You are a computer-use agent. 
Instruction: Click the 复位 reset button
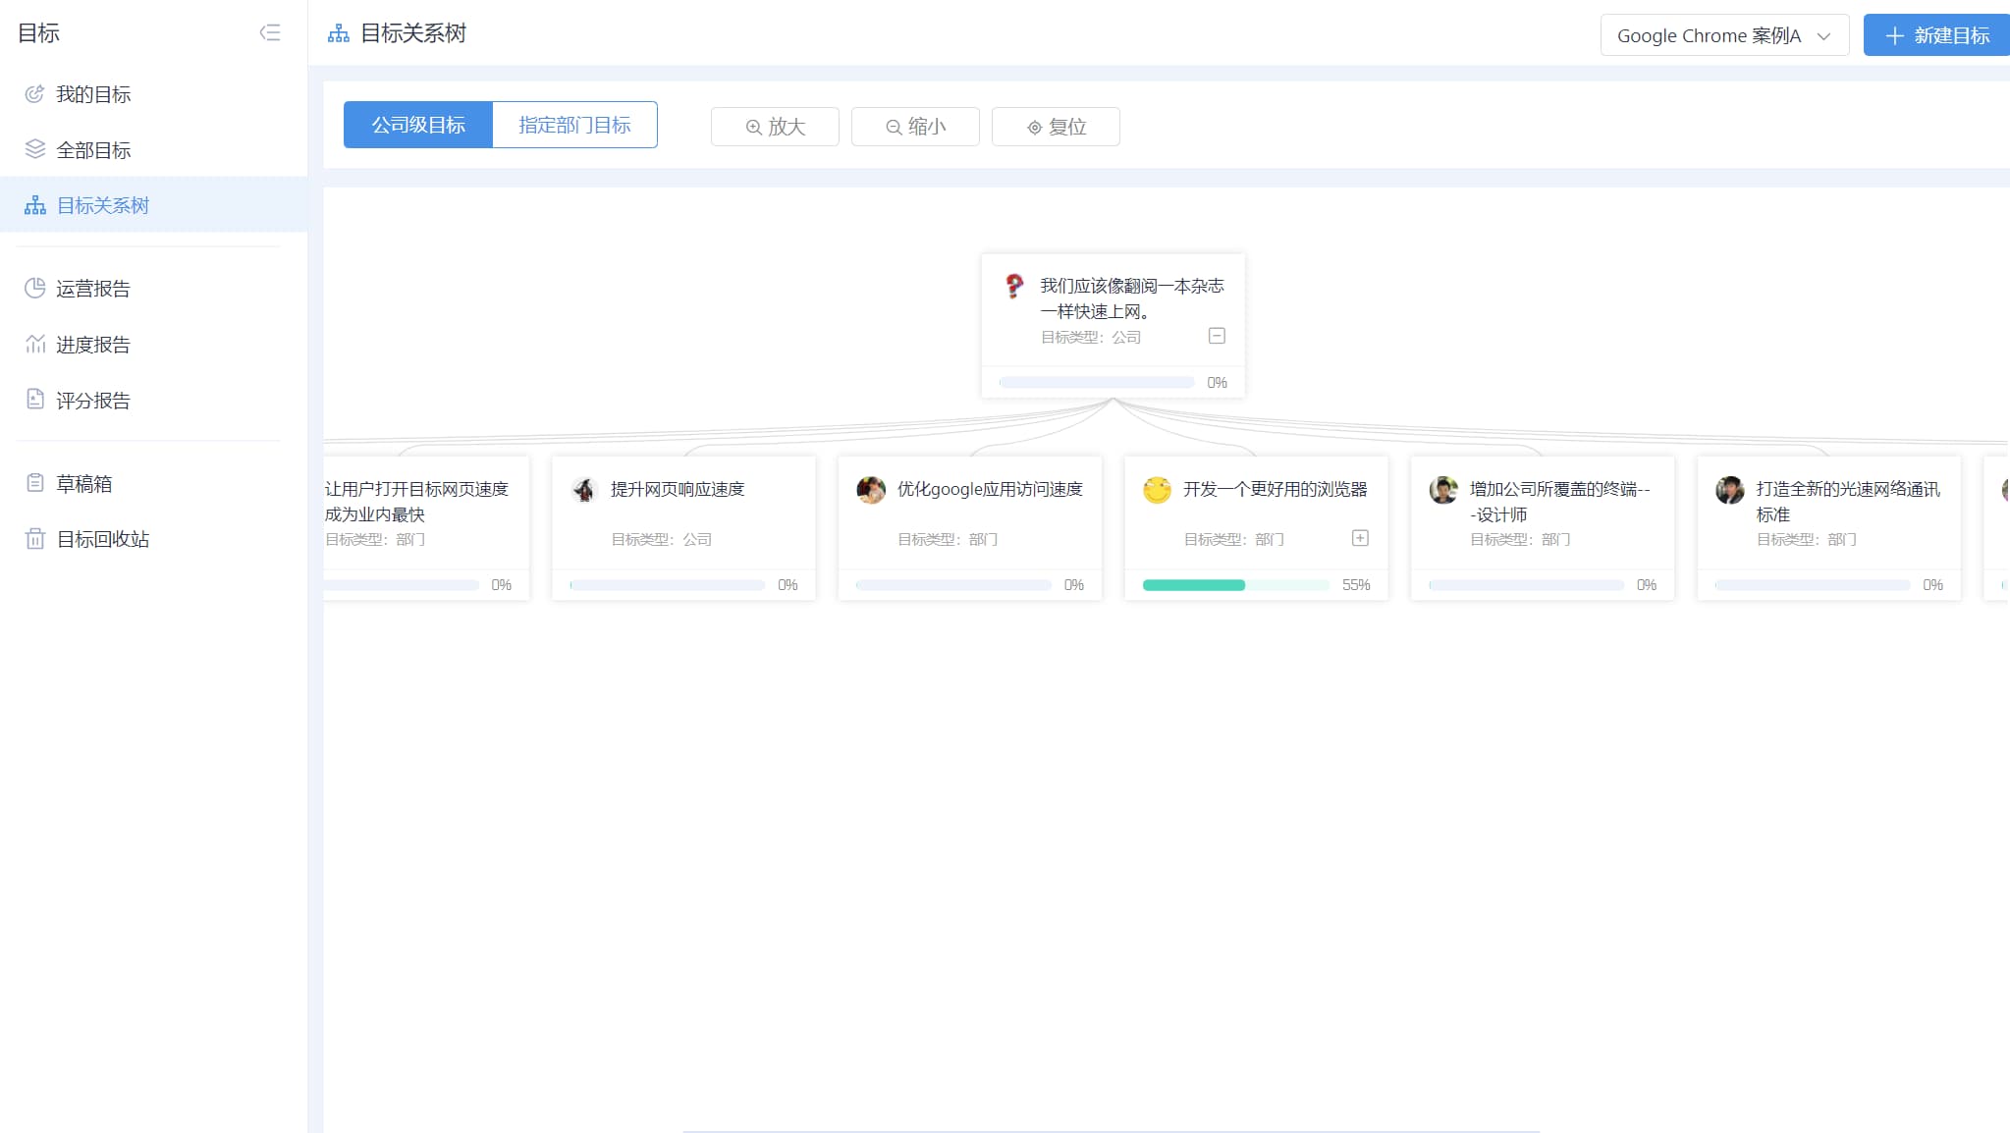1057,126
